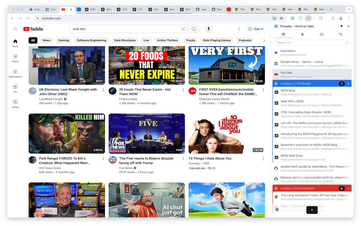Pin the Thready side panel

click(341, 26)
